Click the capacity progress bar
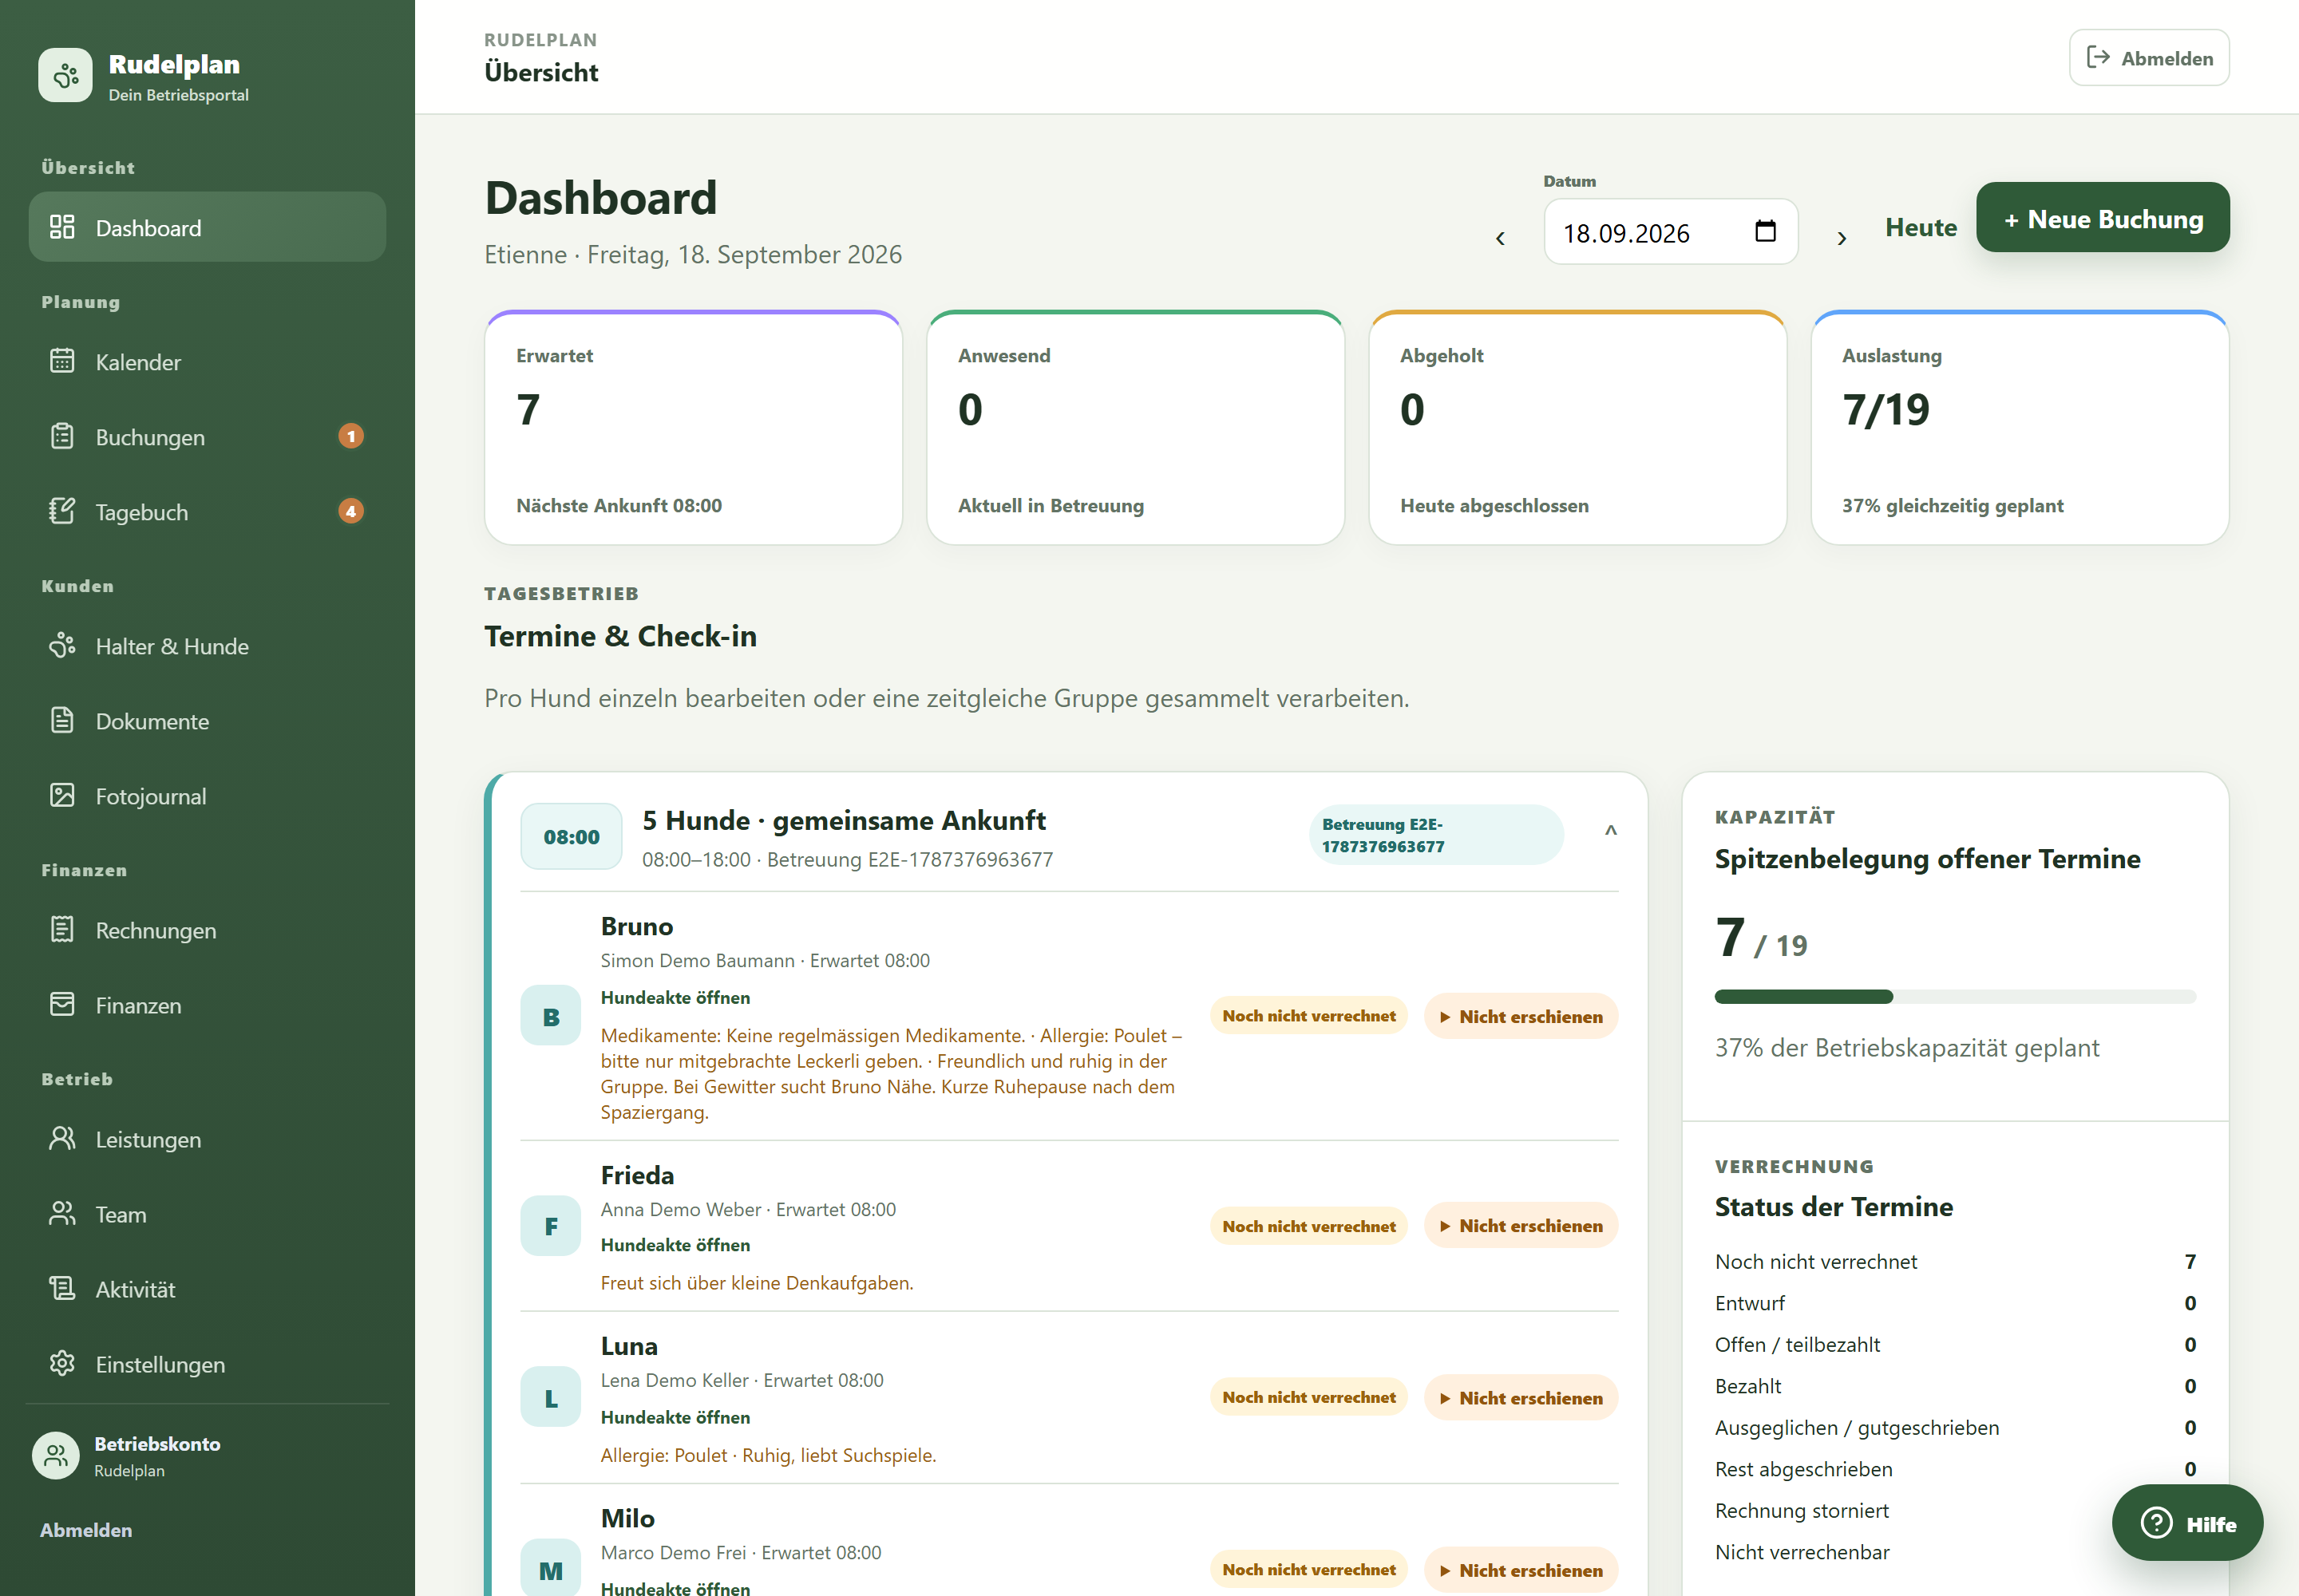Viewport: 2299px width, 1596px height. click(x=1955, y=996)
